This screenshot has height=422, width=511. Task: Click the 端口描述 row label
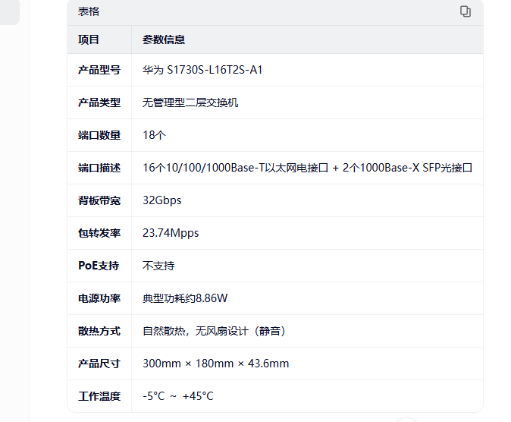[x=99, y=168]
